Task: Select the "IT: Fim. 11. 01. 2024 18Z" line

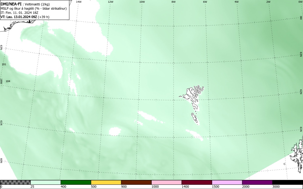Action: [19, 13]
